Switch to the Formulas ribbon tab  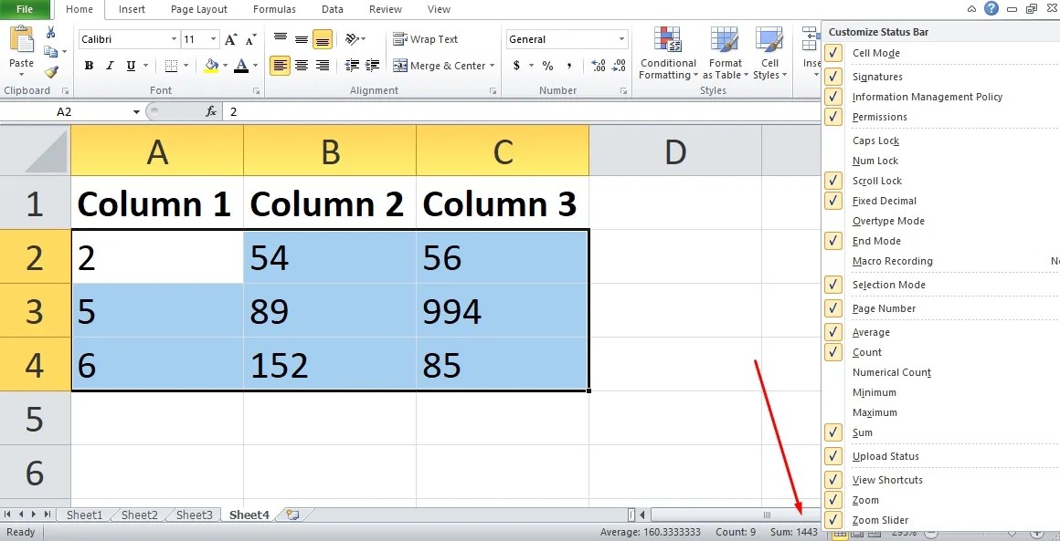(274, 9)
